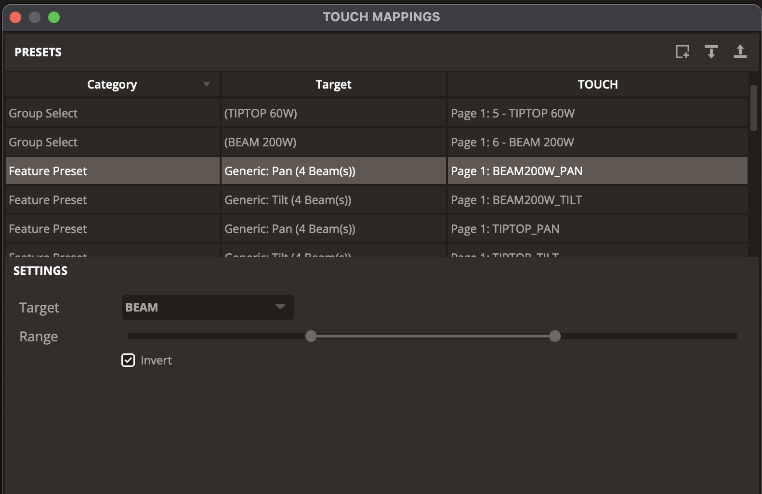
Task: Select Page 1: TIPTOP_PAN cell
Action: 598,229
